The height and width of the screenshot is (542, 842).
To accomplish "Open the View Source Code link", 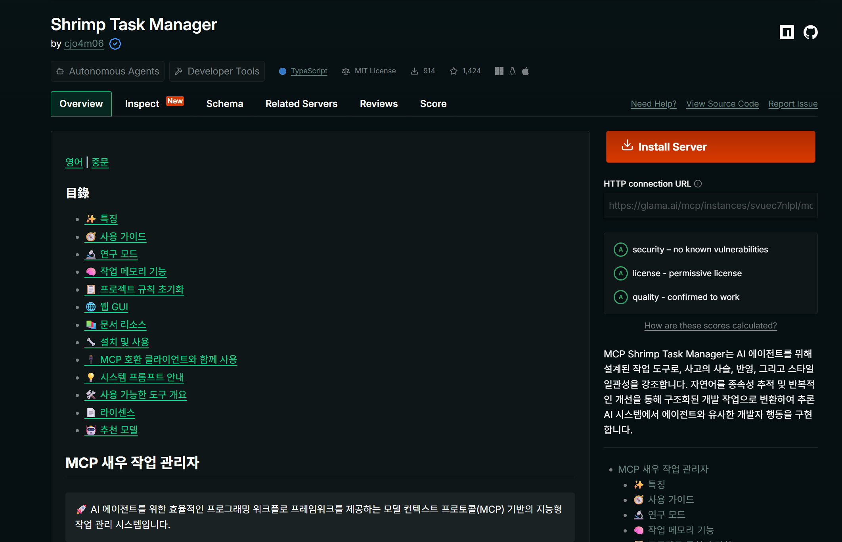I will point(722,104).
